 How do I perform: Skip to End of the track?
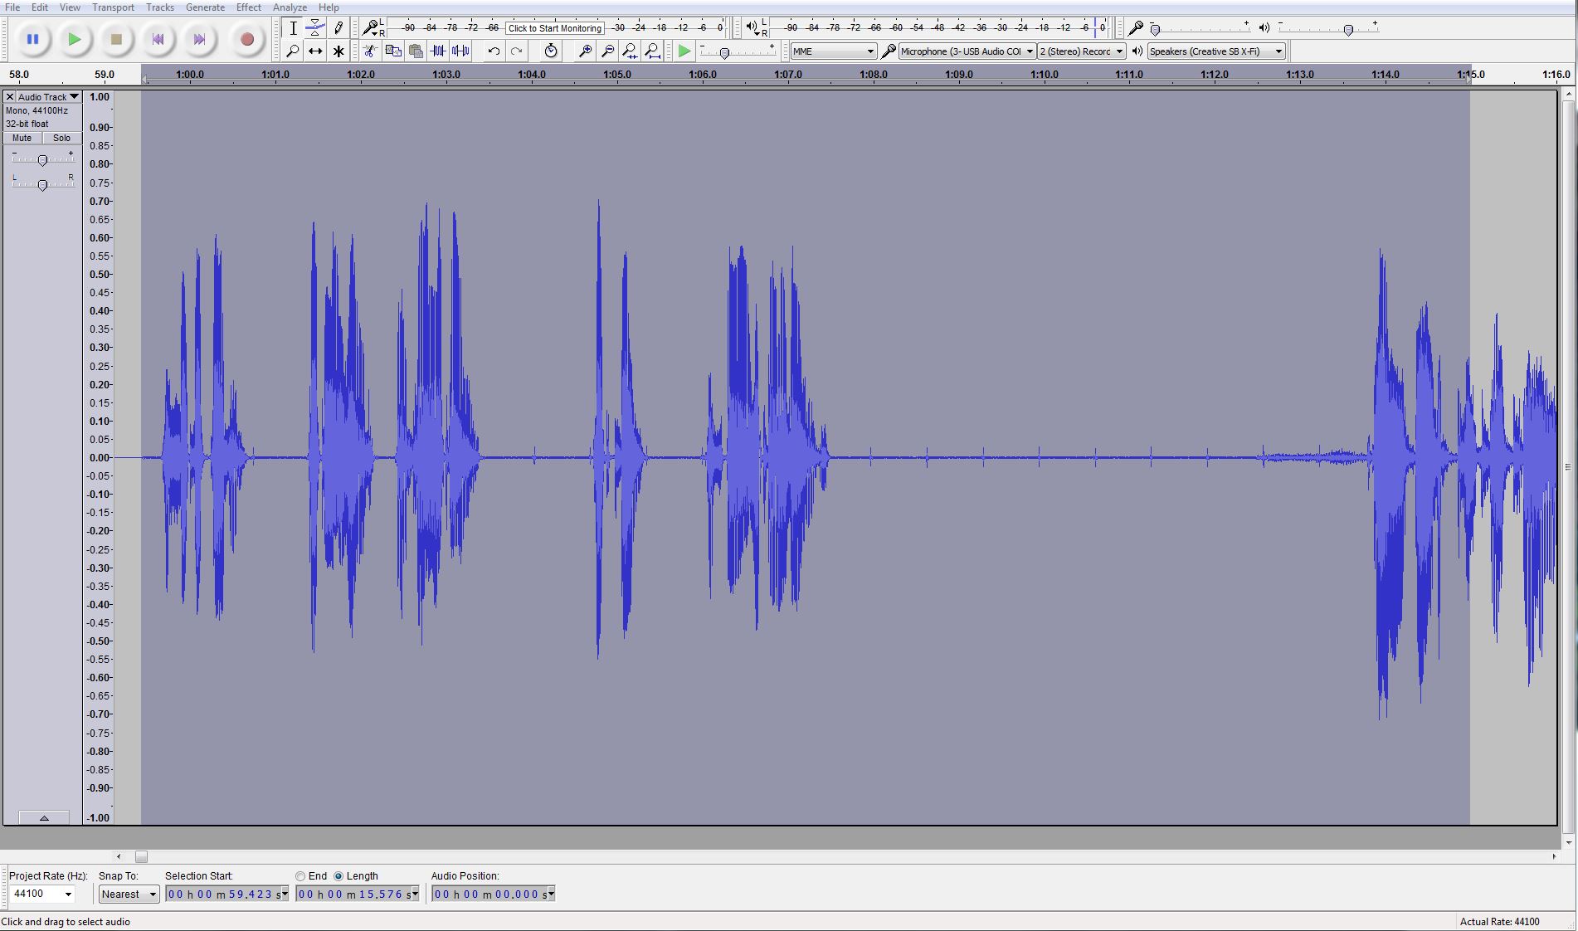point(200,39)
